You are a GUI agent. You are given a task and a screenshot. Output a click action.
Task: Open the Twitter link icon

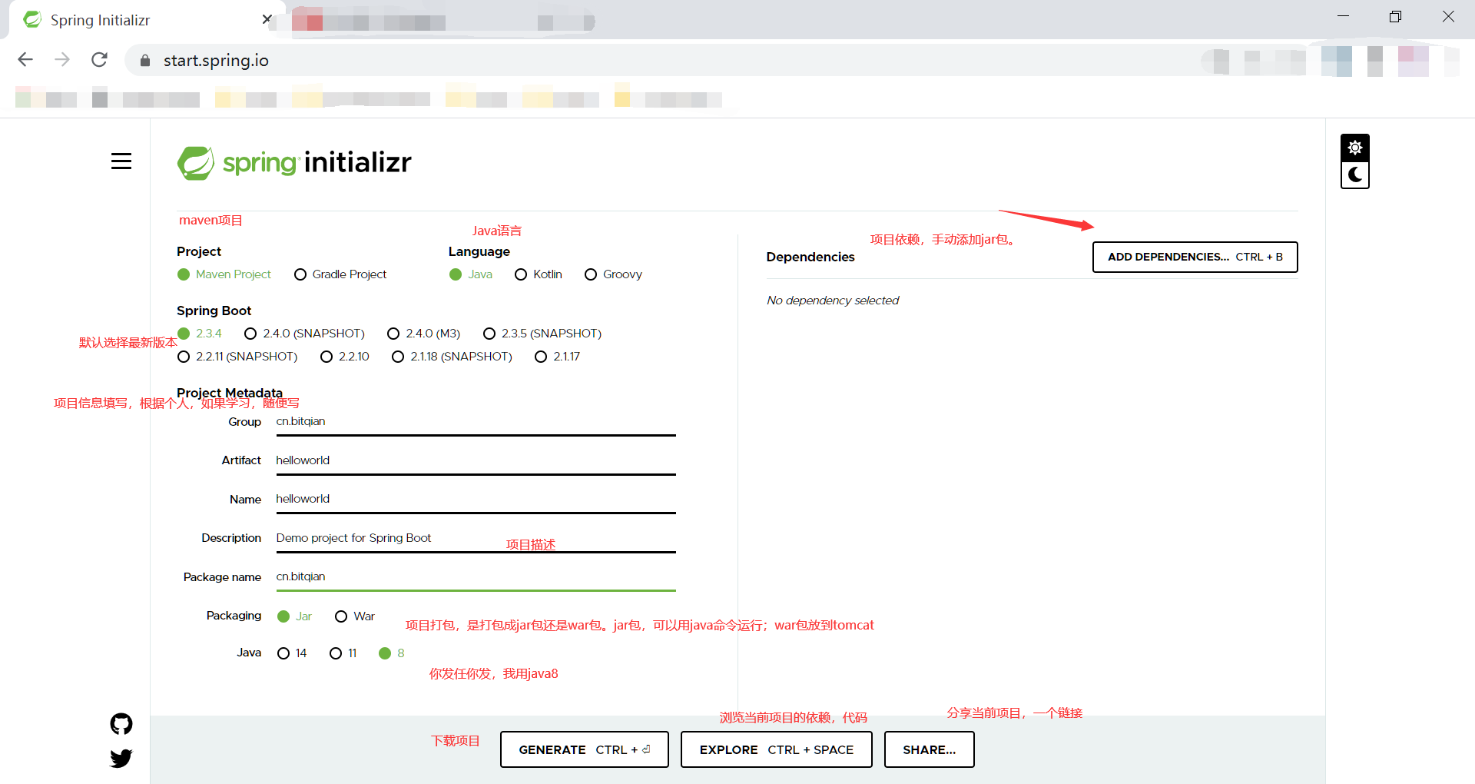click(x=121, y=759)
